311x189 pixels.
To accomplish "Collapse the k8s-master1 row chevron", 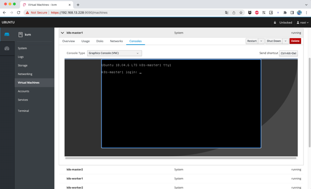I will (x=63, y=33).
